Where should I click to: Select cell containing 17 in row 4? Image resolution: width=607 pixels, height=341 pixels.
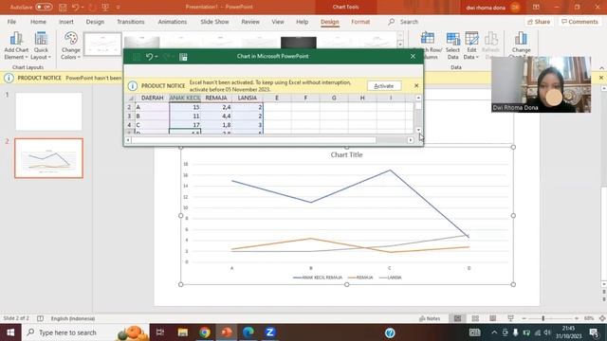185,125
